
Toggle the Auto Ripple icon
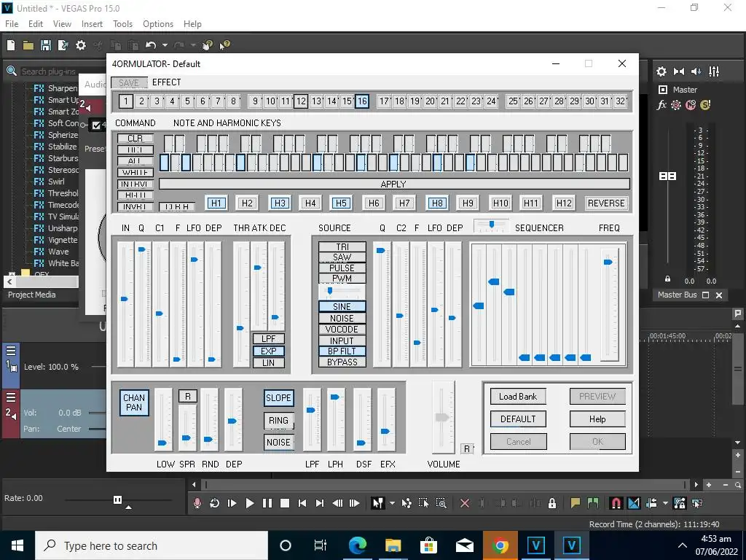point(652,503)
